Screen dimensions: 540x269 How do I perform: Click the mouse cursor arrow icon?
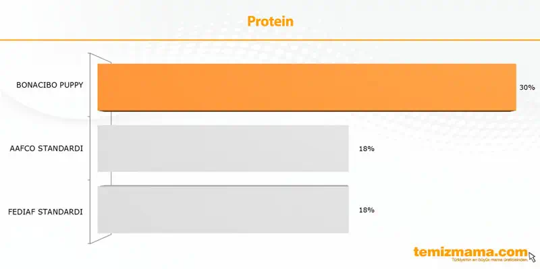click(x=532, y=257)
